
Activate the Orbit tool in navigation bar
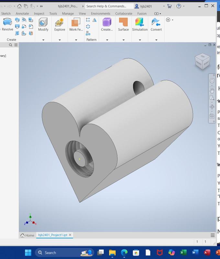pos(212,107)
